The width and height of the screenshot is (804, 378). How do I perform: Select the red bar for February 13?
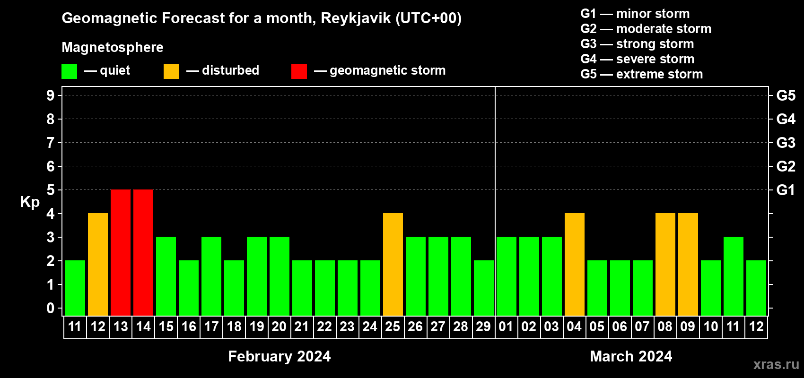121,252
